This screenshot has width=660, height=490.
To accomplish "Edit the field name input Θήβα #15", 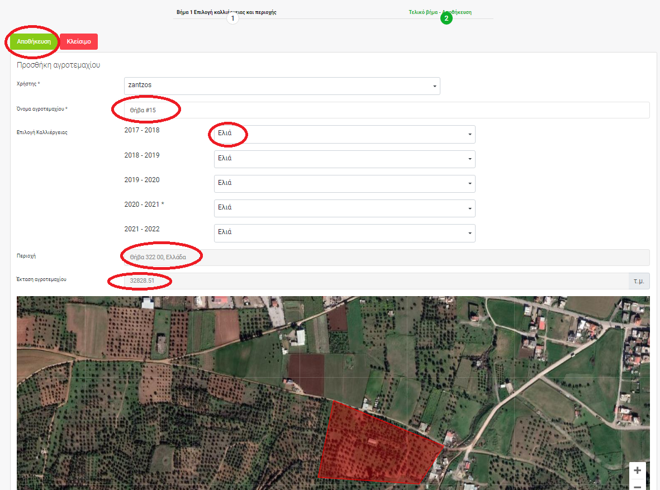I will point(386,110).
